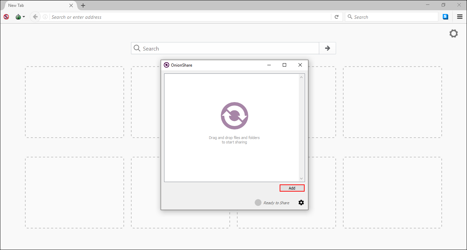Click the NoScript S icon in the toolbar
467x250 pixels.
click(x=6, y=17)
